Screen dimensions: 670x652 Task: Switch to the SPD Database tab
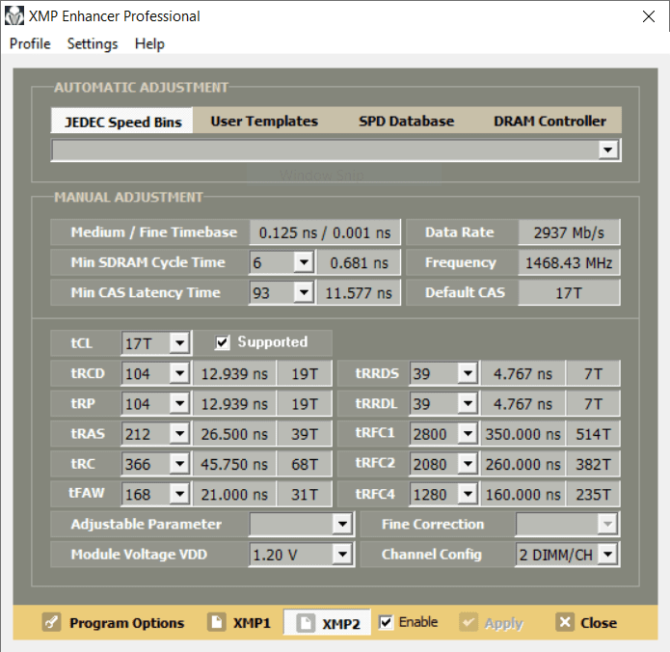(x=407, y=121)
